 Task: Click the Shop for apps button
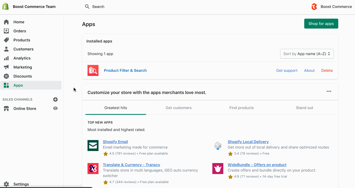[x=321, y=24]
